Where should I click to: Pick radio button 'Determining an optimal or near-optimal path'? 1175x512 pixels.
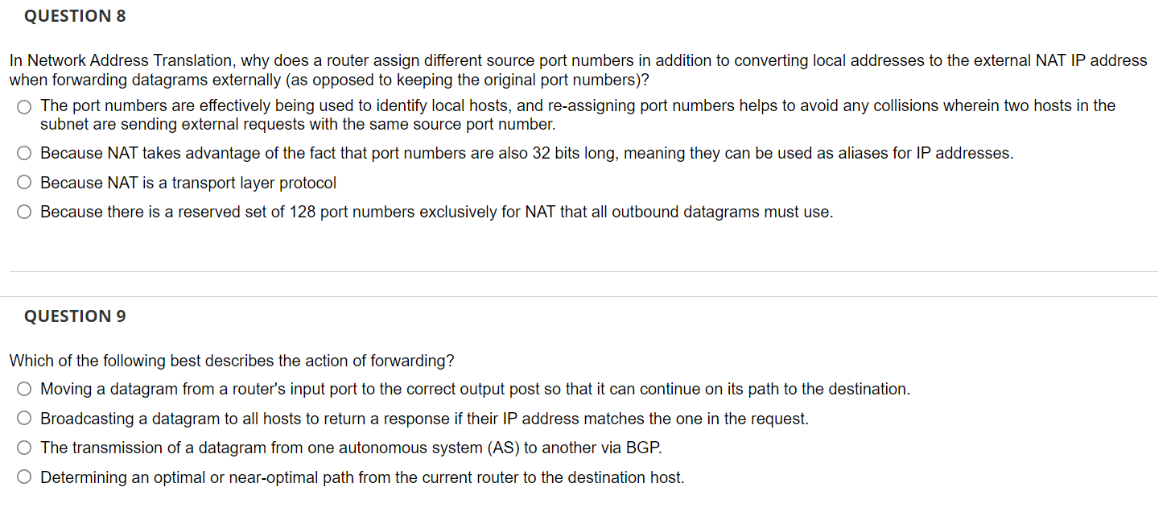click(x=25, y=478)
